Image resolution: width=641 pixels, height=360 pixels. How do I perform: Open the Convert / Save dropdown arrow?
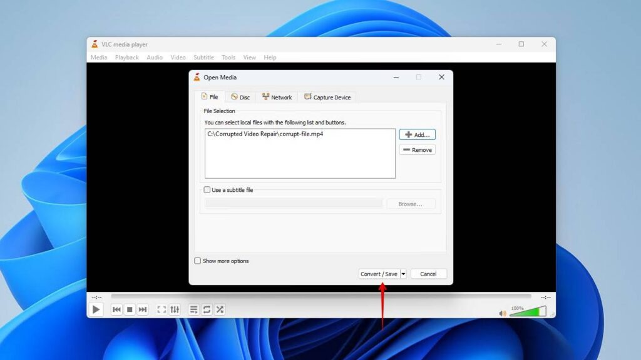[x=404, y=273]
